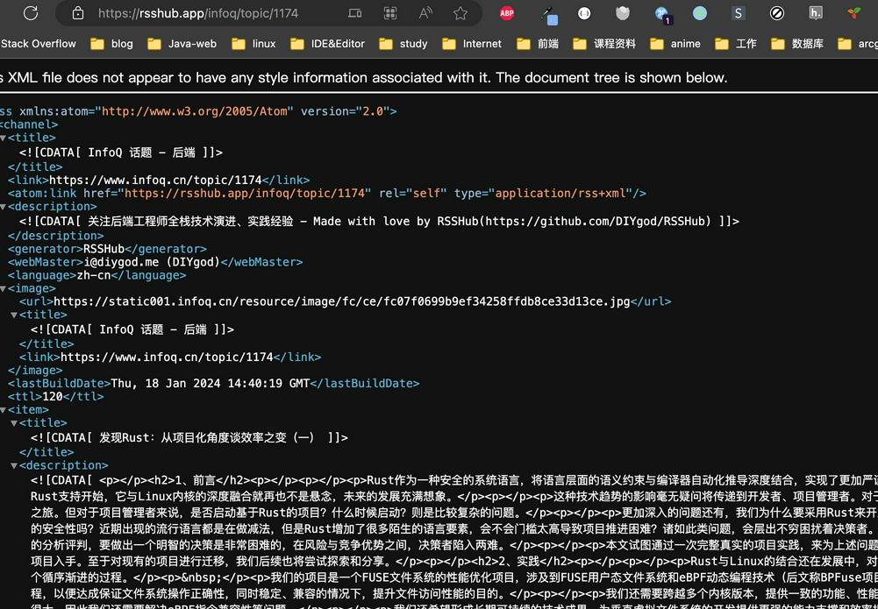The image size is (878, 609).
Task: Click the browser refresh button
Action: pos(31,13)
